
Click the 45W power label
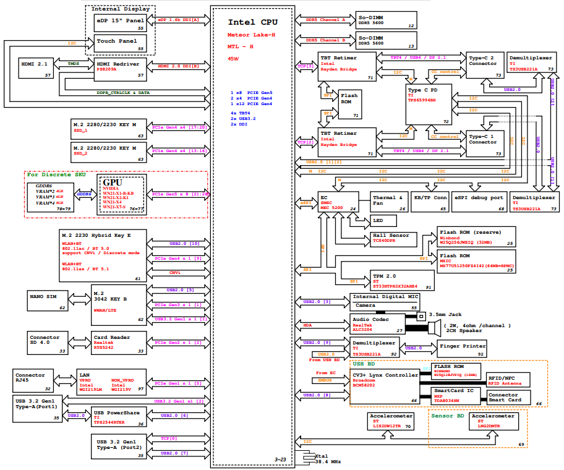233,59
